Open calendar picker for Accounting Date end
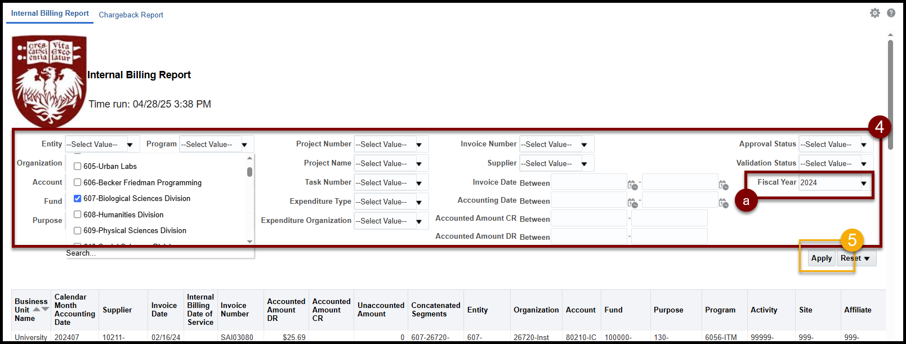 (x=724, y=203)
